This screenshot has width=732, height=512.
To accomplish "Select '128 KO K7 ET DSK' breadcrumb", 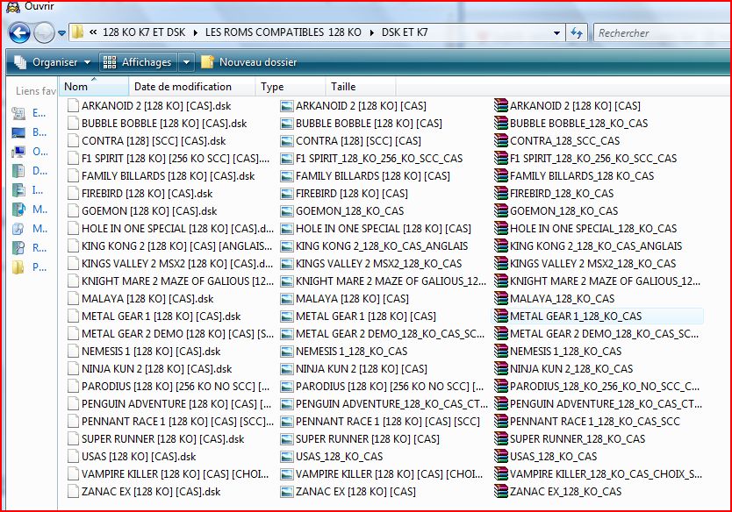I will pyautogui.click(x=144, y=32).
